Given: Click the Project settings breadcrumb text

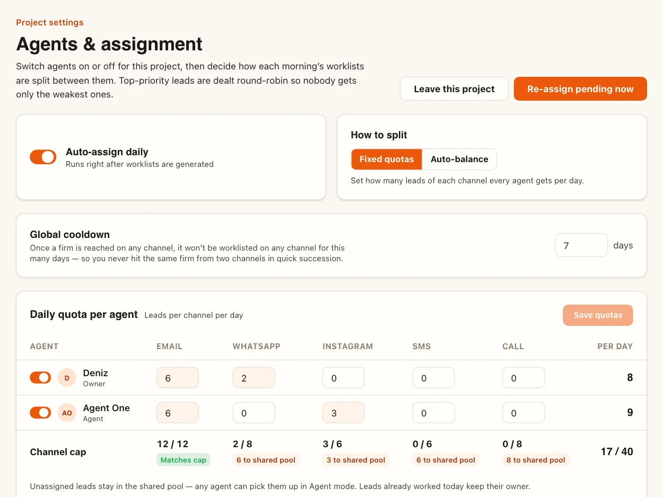Looking at the screenshot, I should click(x=50, y=22).
